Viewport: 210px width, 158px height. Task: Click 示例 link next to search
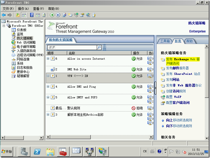point(104,48)
